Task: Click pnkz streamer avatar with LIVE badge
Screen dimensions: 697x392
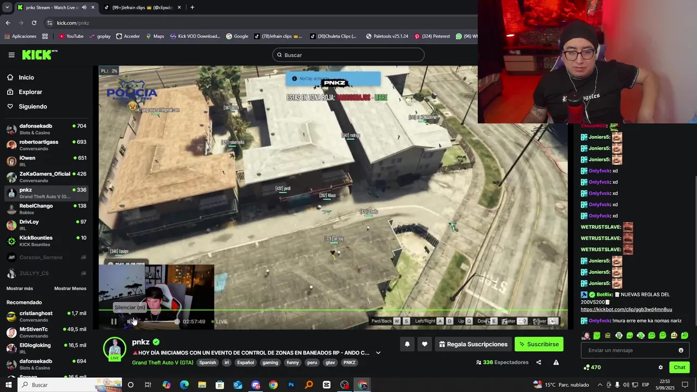Action: click(x=114, y=349)
